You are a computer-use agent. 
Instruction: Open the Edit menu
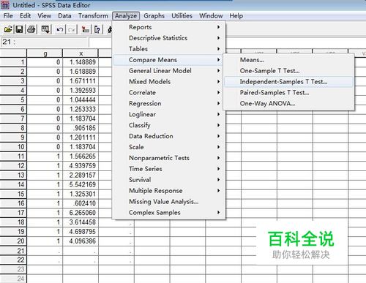25,16
